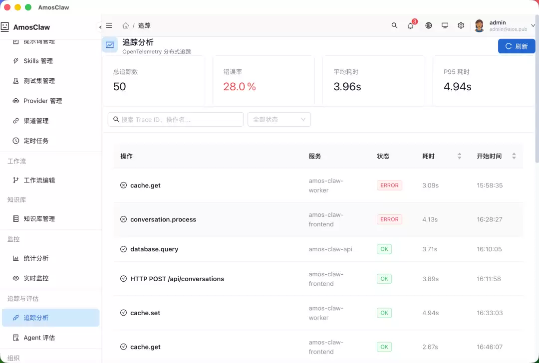
Task: Click the 工作流编辑 branch icon
Action: (16, 180)
